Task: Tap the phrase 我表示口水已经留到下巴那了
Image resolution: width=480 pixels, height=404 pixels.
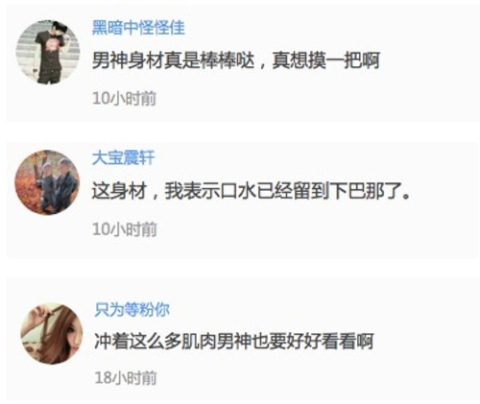Action: point(287,191)
